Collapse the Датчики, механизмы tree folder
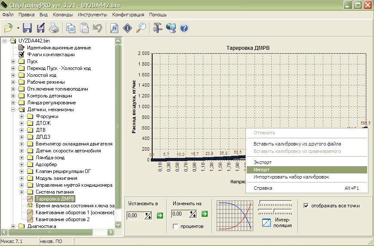Viewport: 374px width, 246px height. click(13, 109)
